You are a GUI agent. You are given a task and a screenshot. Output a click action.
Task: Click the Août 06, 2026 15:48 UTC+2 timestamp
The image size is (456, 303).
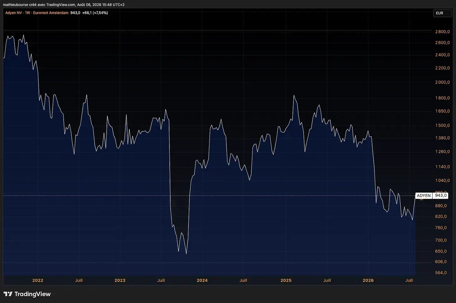[x=101, y=5]
